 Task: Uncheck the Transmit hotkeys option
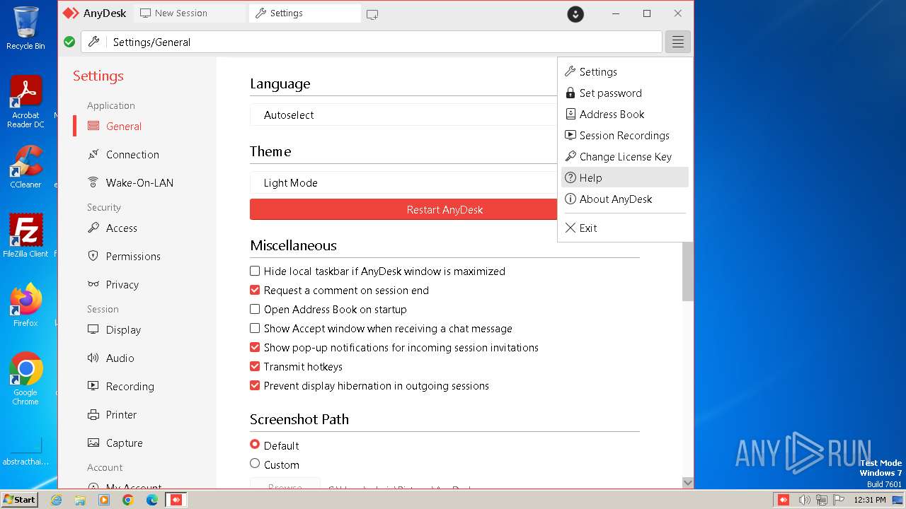pos(255,366)
